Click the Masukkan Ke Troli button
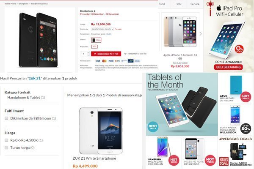 point(106,54)
